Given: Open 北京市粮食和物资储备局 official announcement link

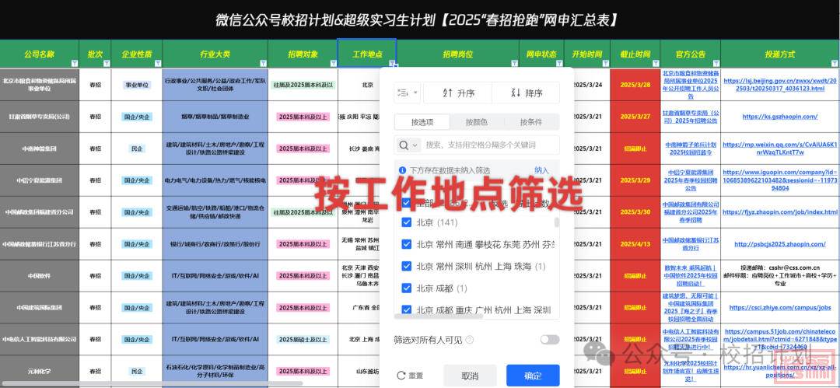Looking at the screenshot, I should click(690, 85).
